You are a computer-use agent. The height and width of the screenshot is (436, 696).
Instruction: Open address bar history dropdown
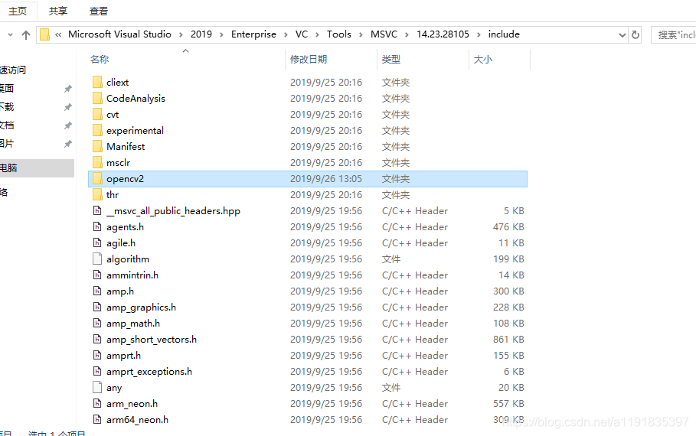pyautogui.click(x=622, y=34)
